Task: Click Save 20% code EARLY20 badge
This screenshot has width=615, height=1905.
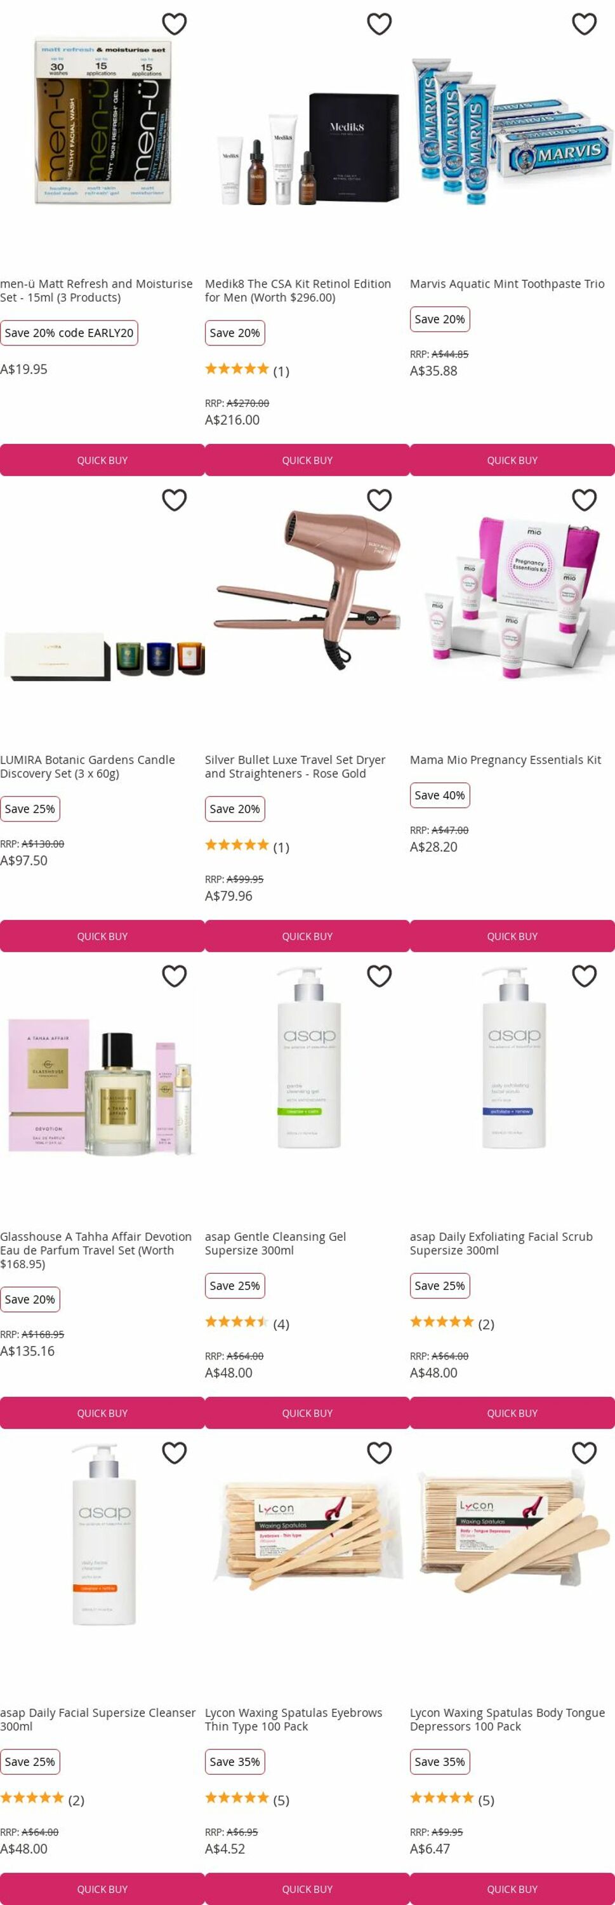Action: [x=69, y=333]
